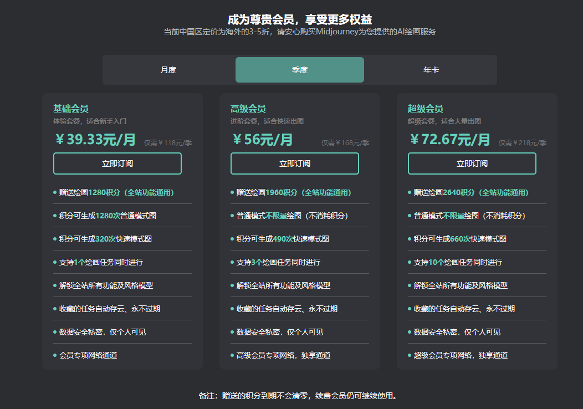Screen dimensions: 583x409
Task: Click the ￥56元/月 price label
Action: point(262,140)
